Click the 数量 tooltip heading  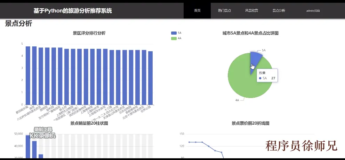262,73
